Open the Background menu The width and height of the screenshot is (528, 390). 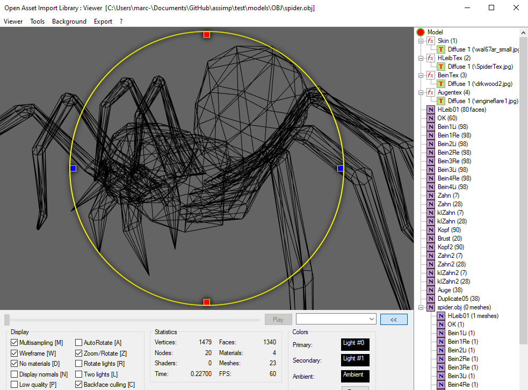pyautogui.click(x=69, y=21)
